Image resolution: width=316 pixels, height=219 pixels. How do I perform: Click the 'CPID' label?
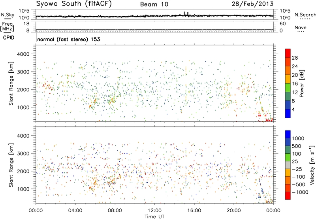pos(9,38)
